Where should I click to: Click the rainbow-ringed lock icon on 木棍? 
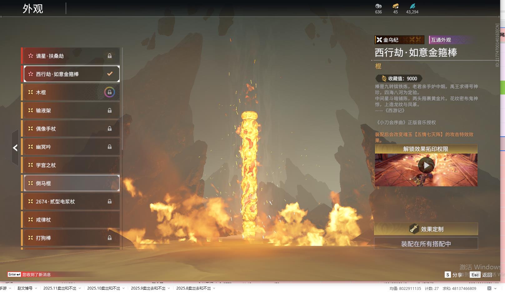109,92
